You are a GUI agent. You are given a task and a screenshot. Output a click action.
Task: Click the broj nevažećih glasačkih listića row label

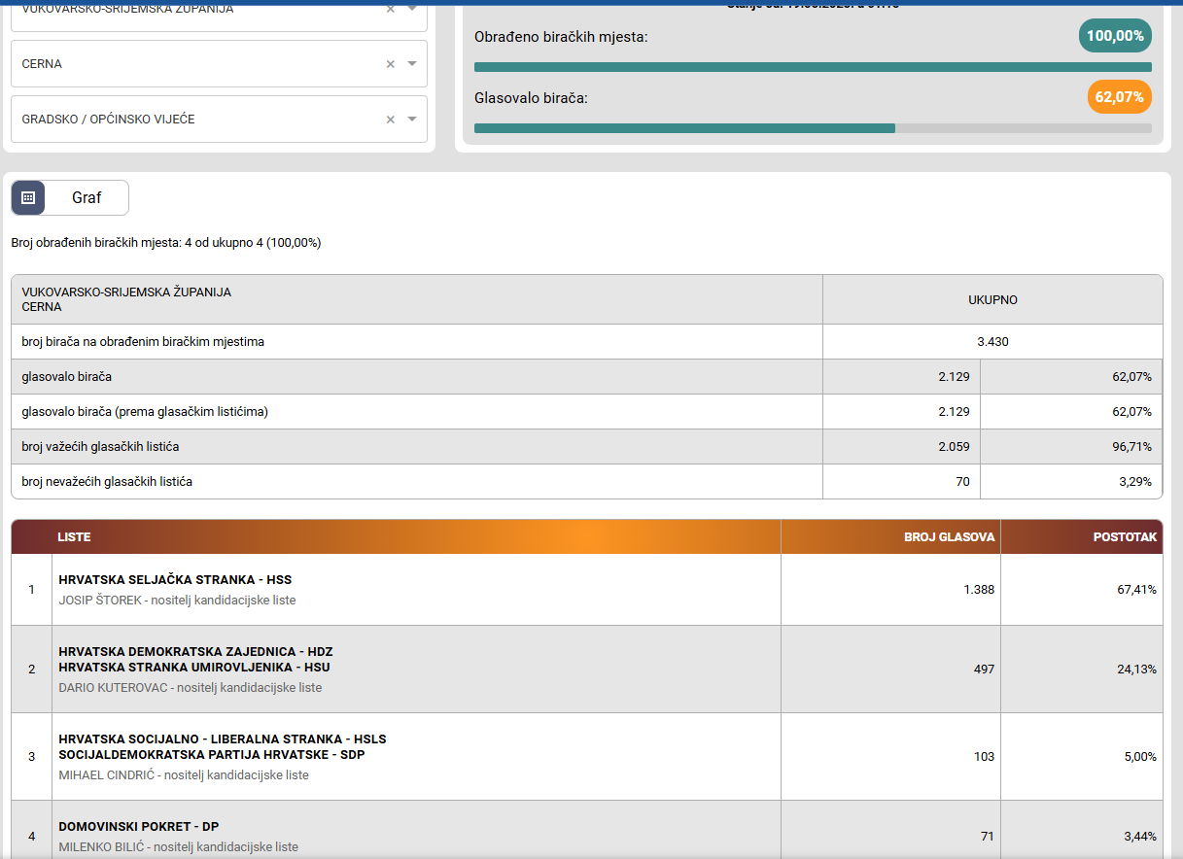pyautogui.click(x=107, y=482)
